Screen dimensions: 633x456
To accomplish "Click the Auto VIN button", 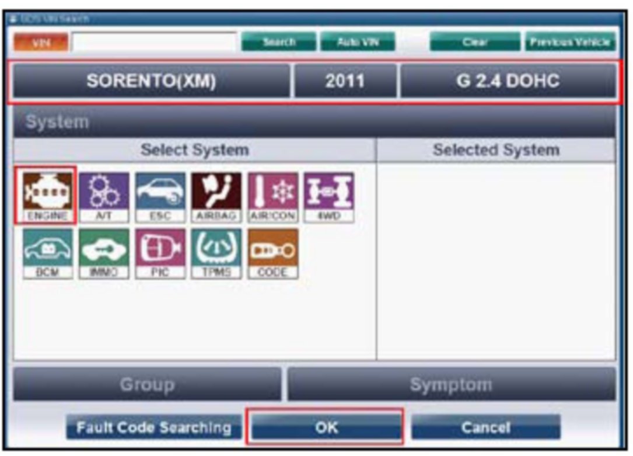I will (357, 42).
